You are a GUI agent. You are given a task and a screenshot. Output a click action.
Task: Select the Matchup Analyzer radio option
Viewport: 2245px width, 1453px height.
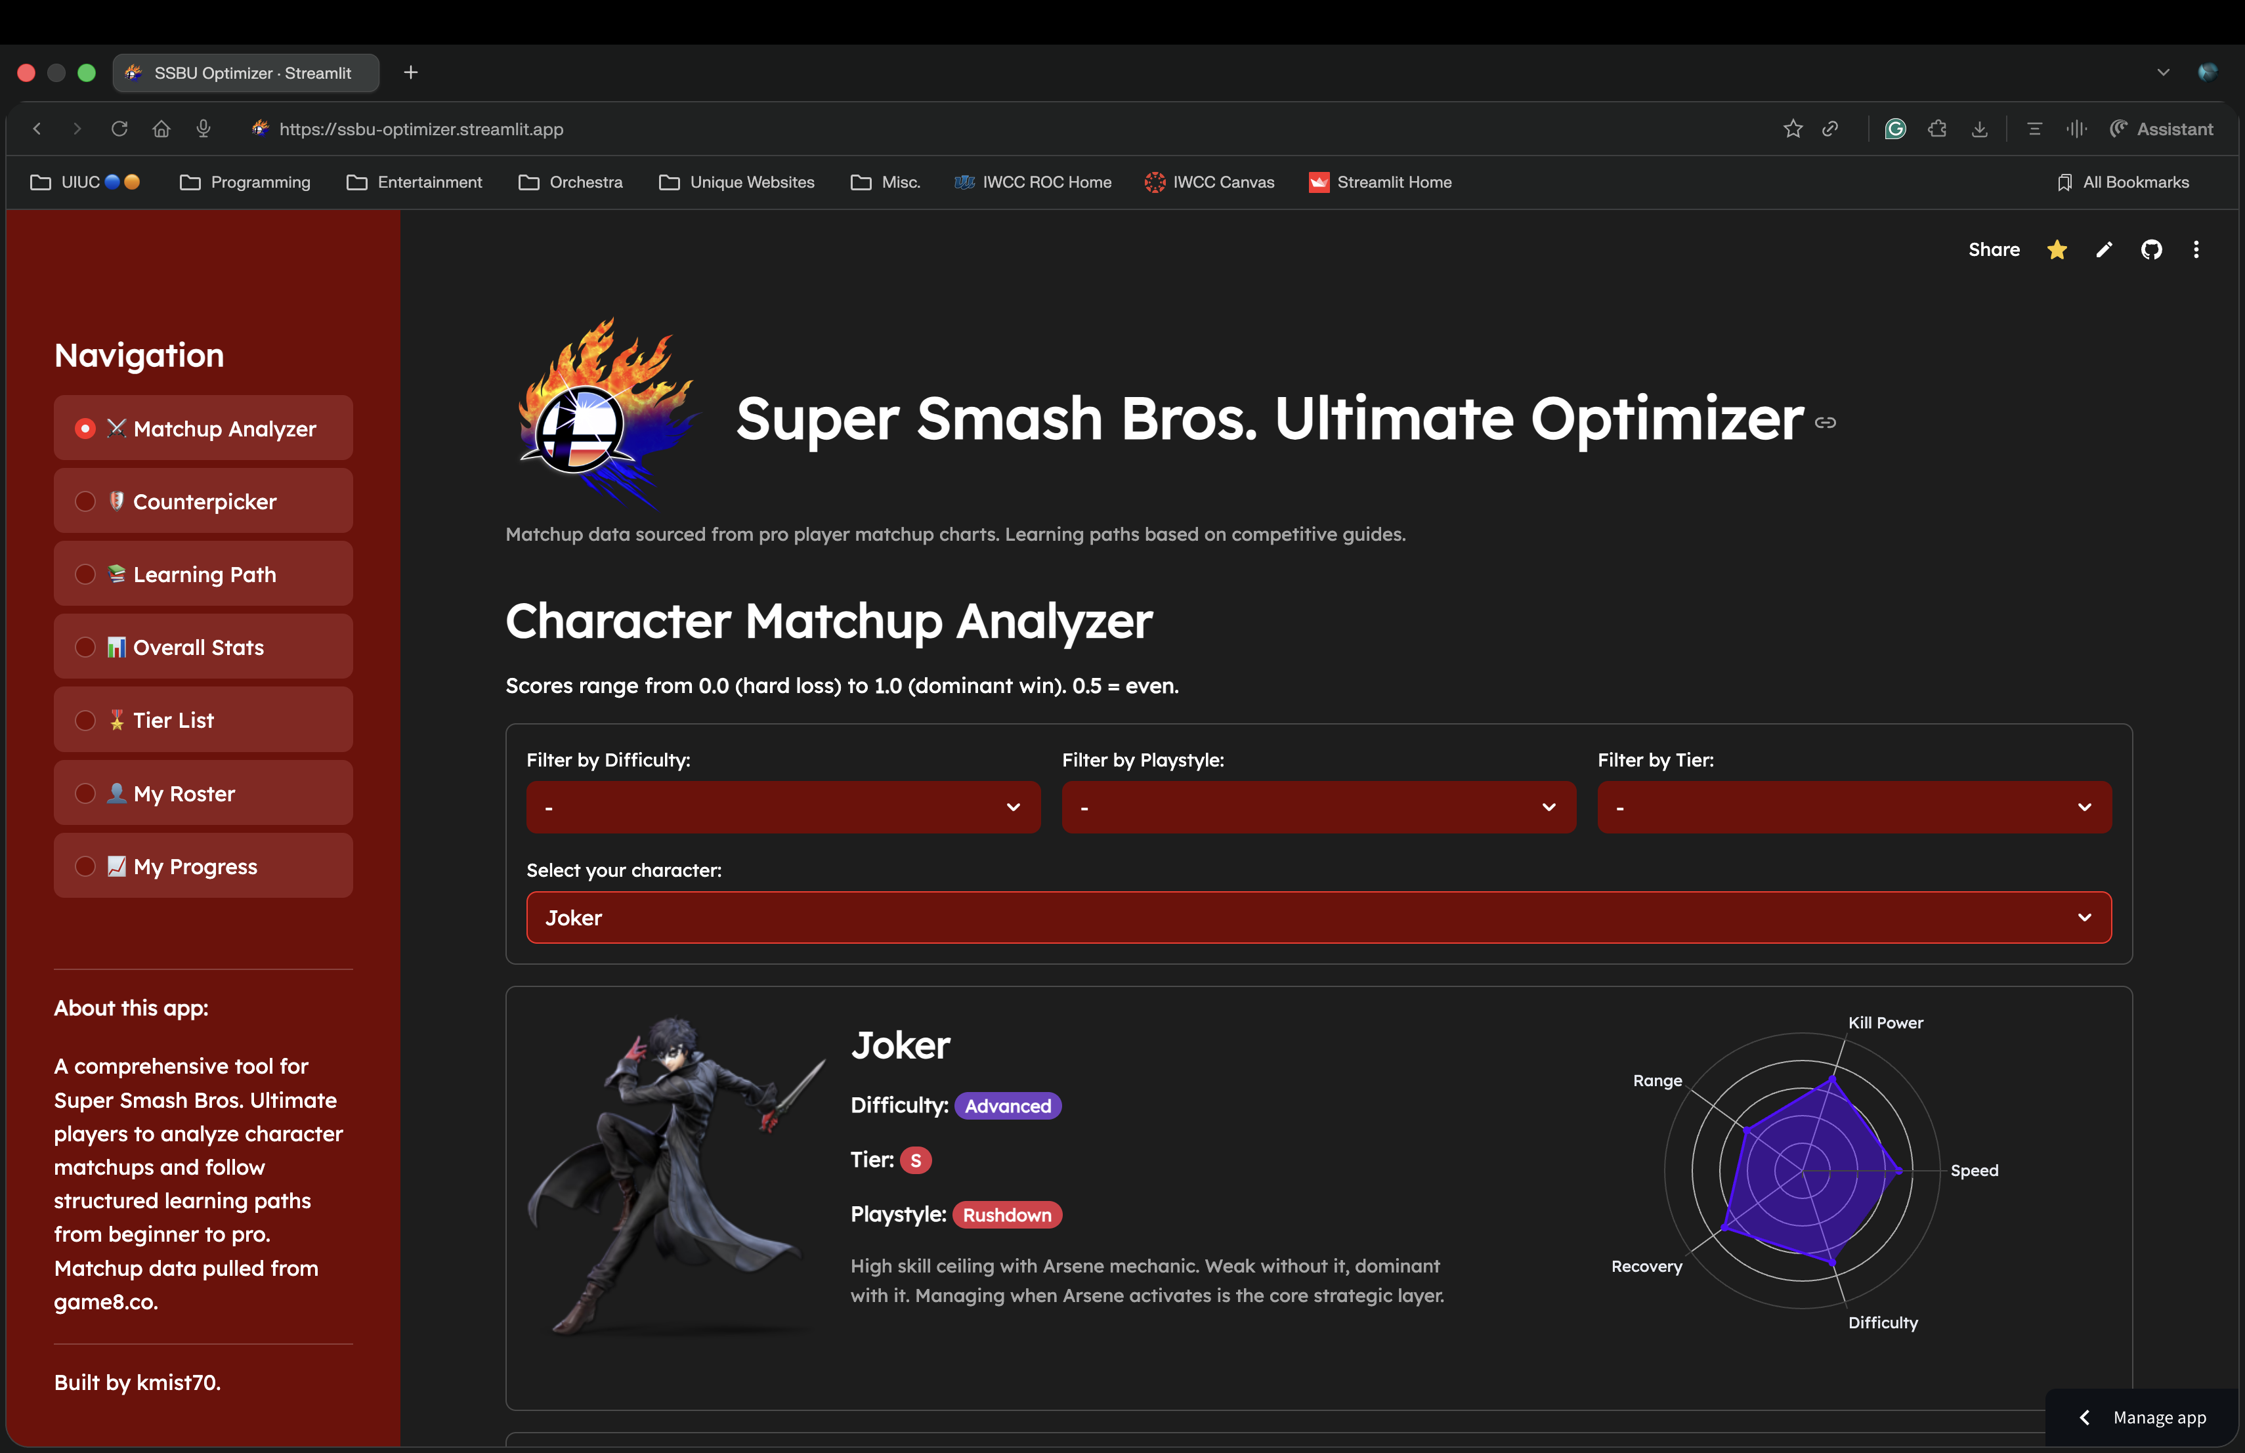[x=203, y=428]
